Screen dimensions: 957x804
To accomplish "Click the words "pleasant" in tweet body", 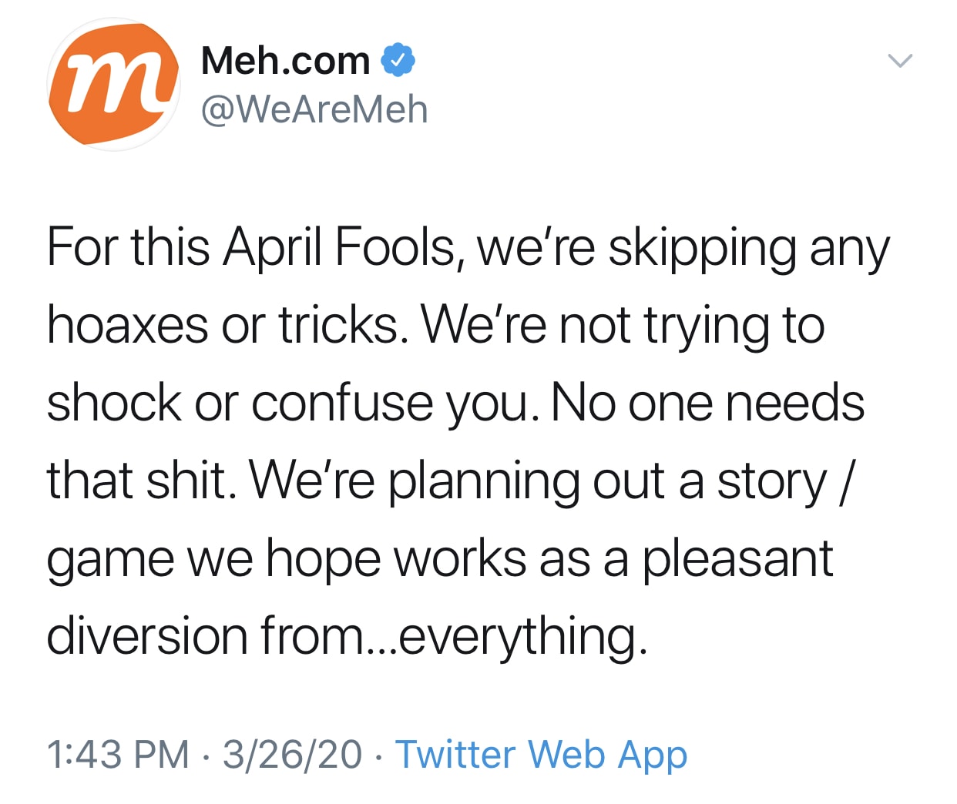I will [x=737, y=559].
